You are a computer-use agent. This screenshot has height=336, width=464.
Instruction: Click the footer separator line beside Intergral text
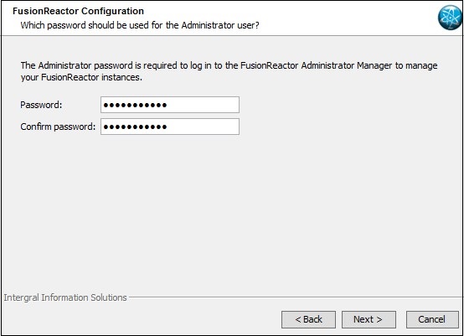click(296, 297)
